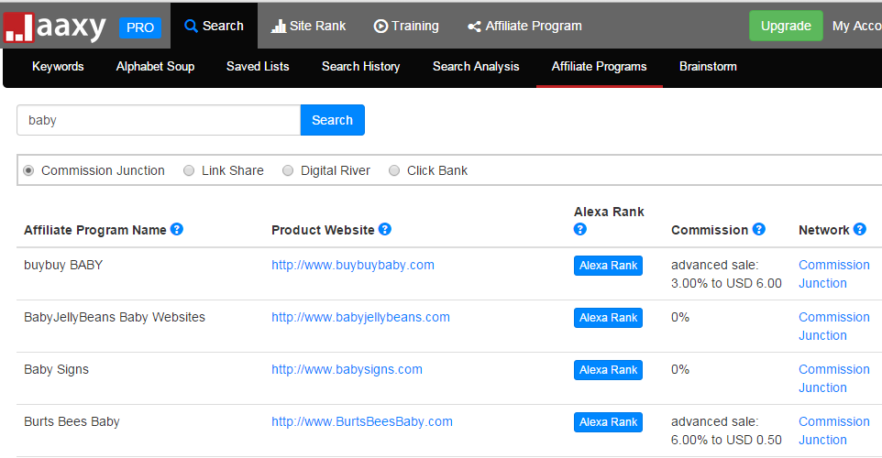Viewport: 882px width, 458px height.
Task: Click Alexa Rank button for Baby Signs
Action: click(x=608, y=370)
